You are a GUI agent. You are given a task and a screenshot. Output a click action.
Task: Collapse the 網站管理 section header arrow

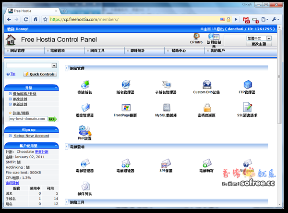tap(67, 68)
